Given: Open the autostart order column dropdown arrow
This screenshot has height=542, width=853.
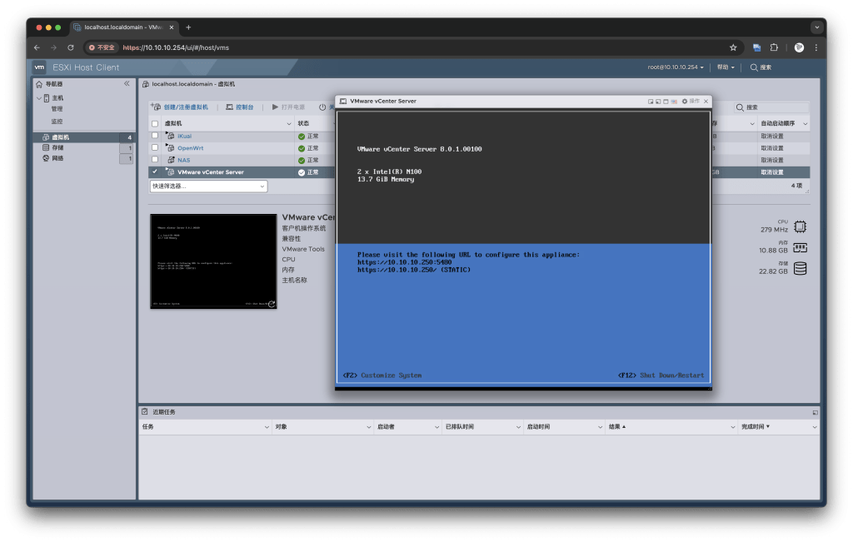Looking at the screenshot, I should tap(806, 124).
